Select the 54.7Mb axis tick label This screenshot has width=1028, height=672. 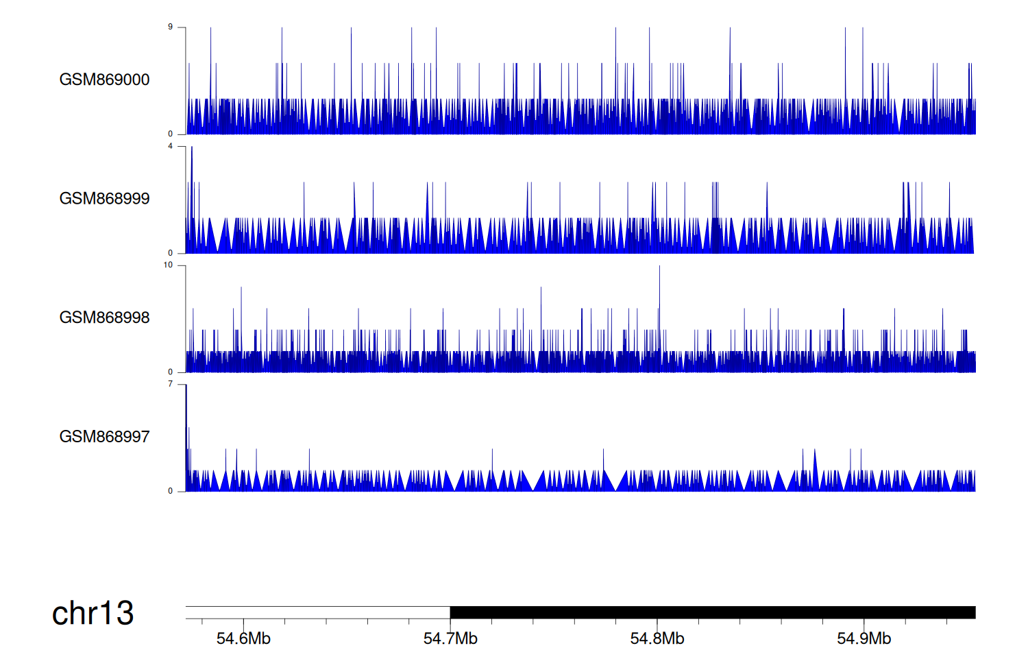click(x=450, y=639)
